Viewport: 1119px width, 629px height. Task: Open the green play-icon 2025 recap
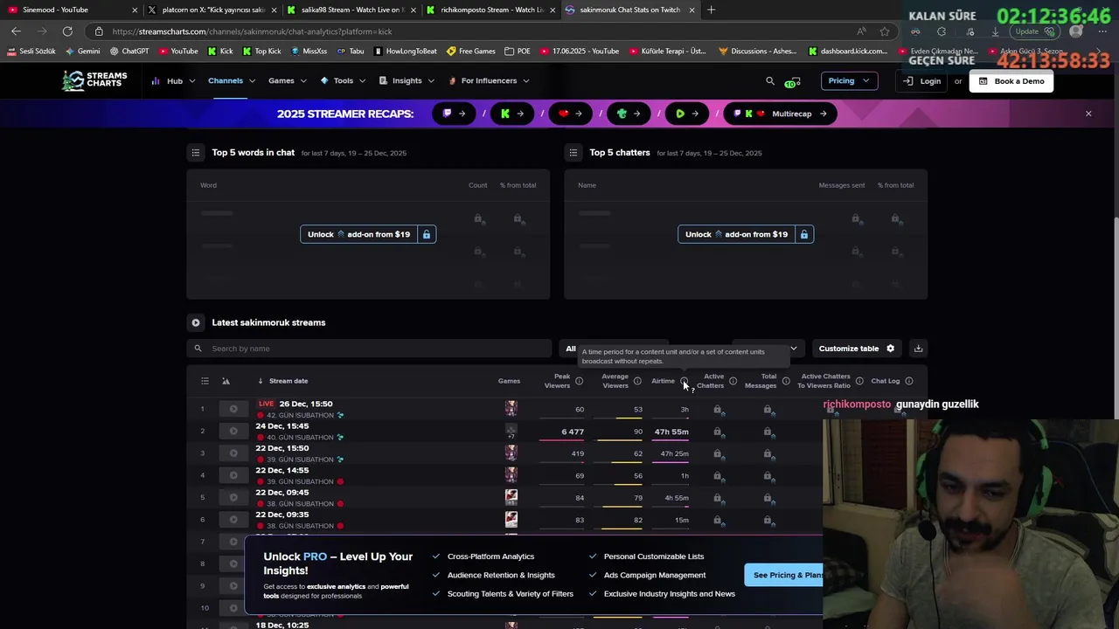(686, 114)
